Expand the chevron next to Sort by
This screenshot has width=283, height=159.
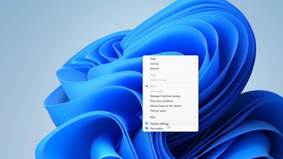click(x=195, y=64)
